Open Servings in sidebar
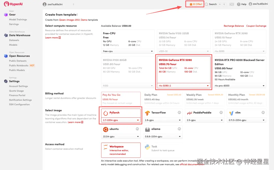 (14, 24)
